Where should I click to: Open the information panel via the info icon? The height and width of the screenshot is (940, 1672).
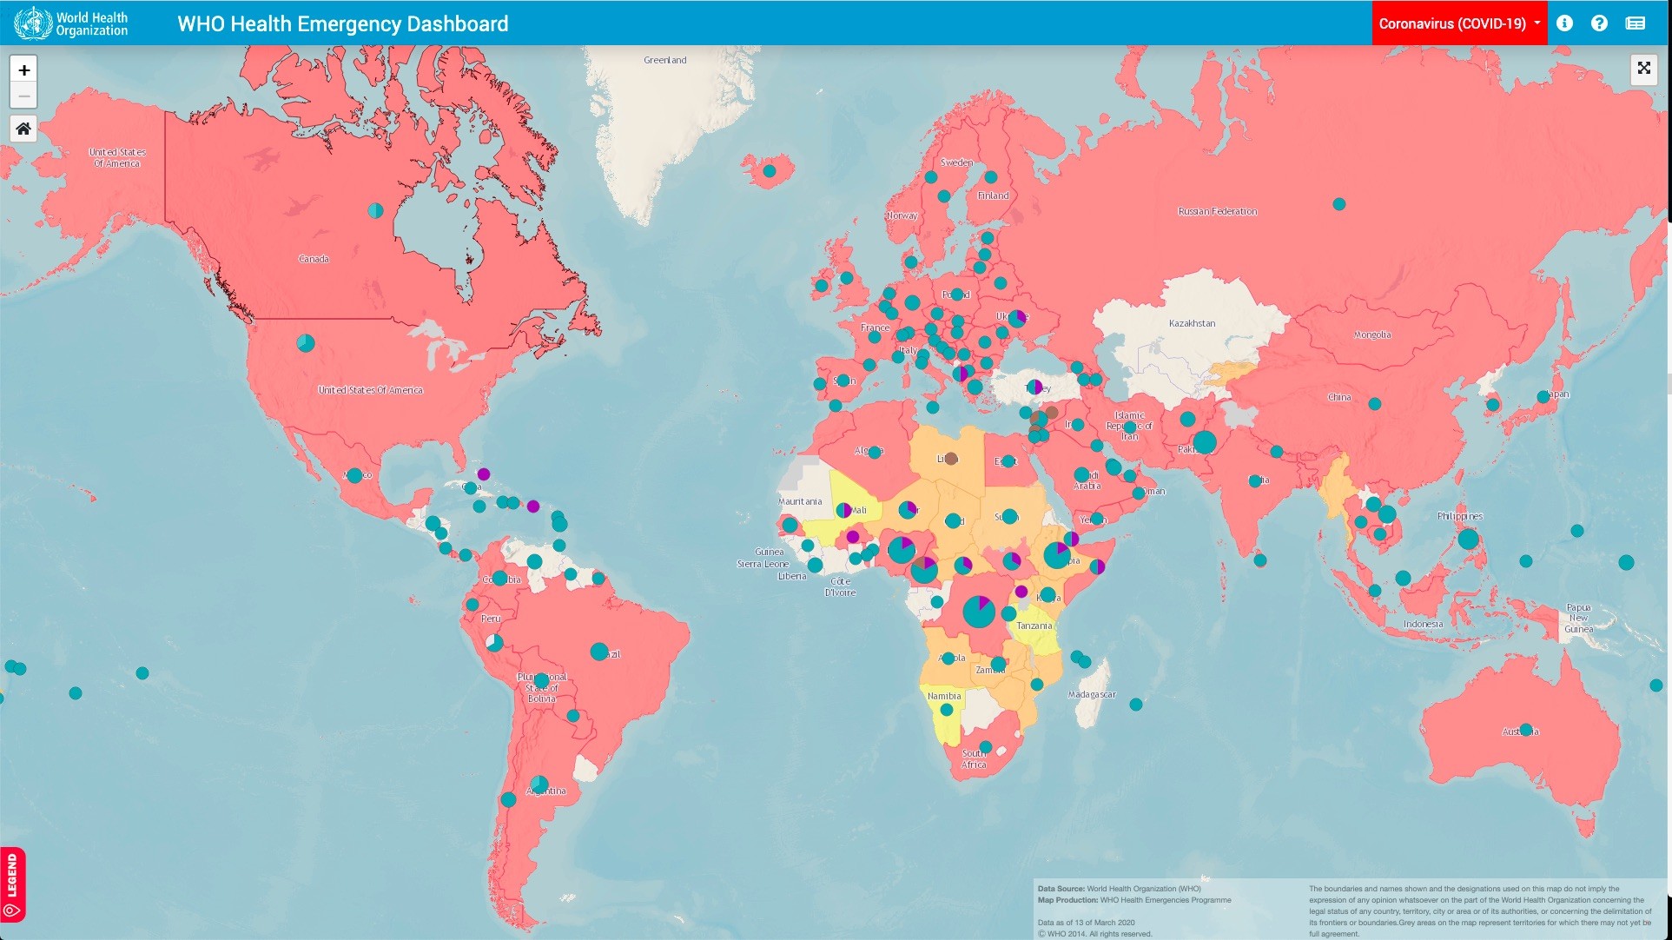point(1566,23)
